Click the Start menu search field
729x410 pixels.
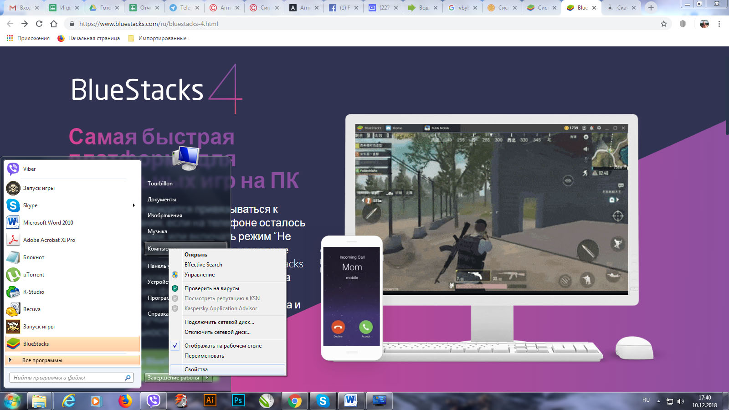pyautogui.click(x=72, y=378)
